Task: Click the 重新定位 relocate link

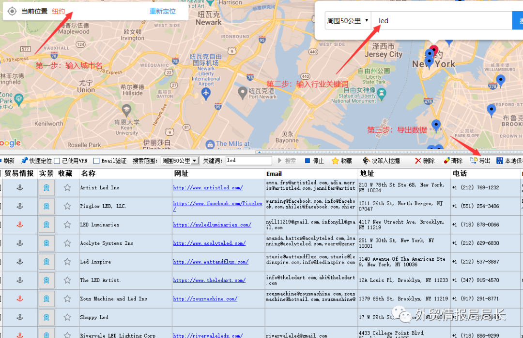Action: [162, 11]
